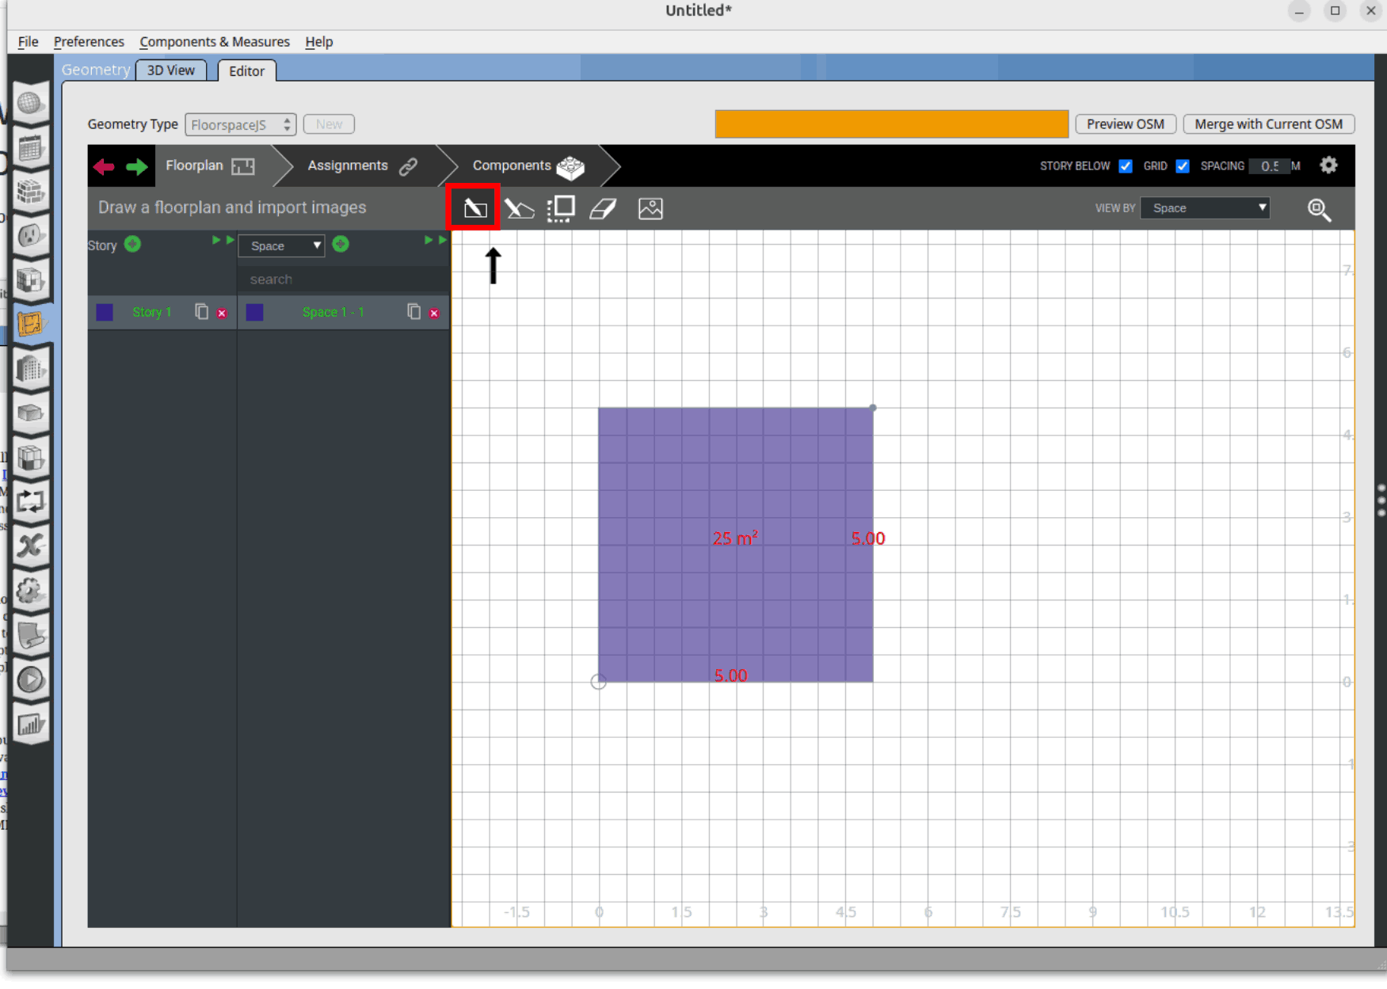Open the Components & Measures menu
Screen dimensions: 1387x989
[x=214, y=41]
